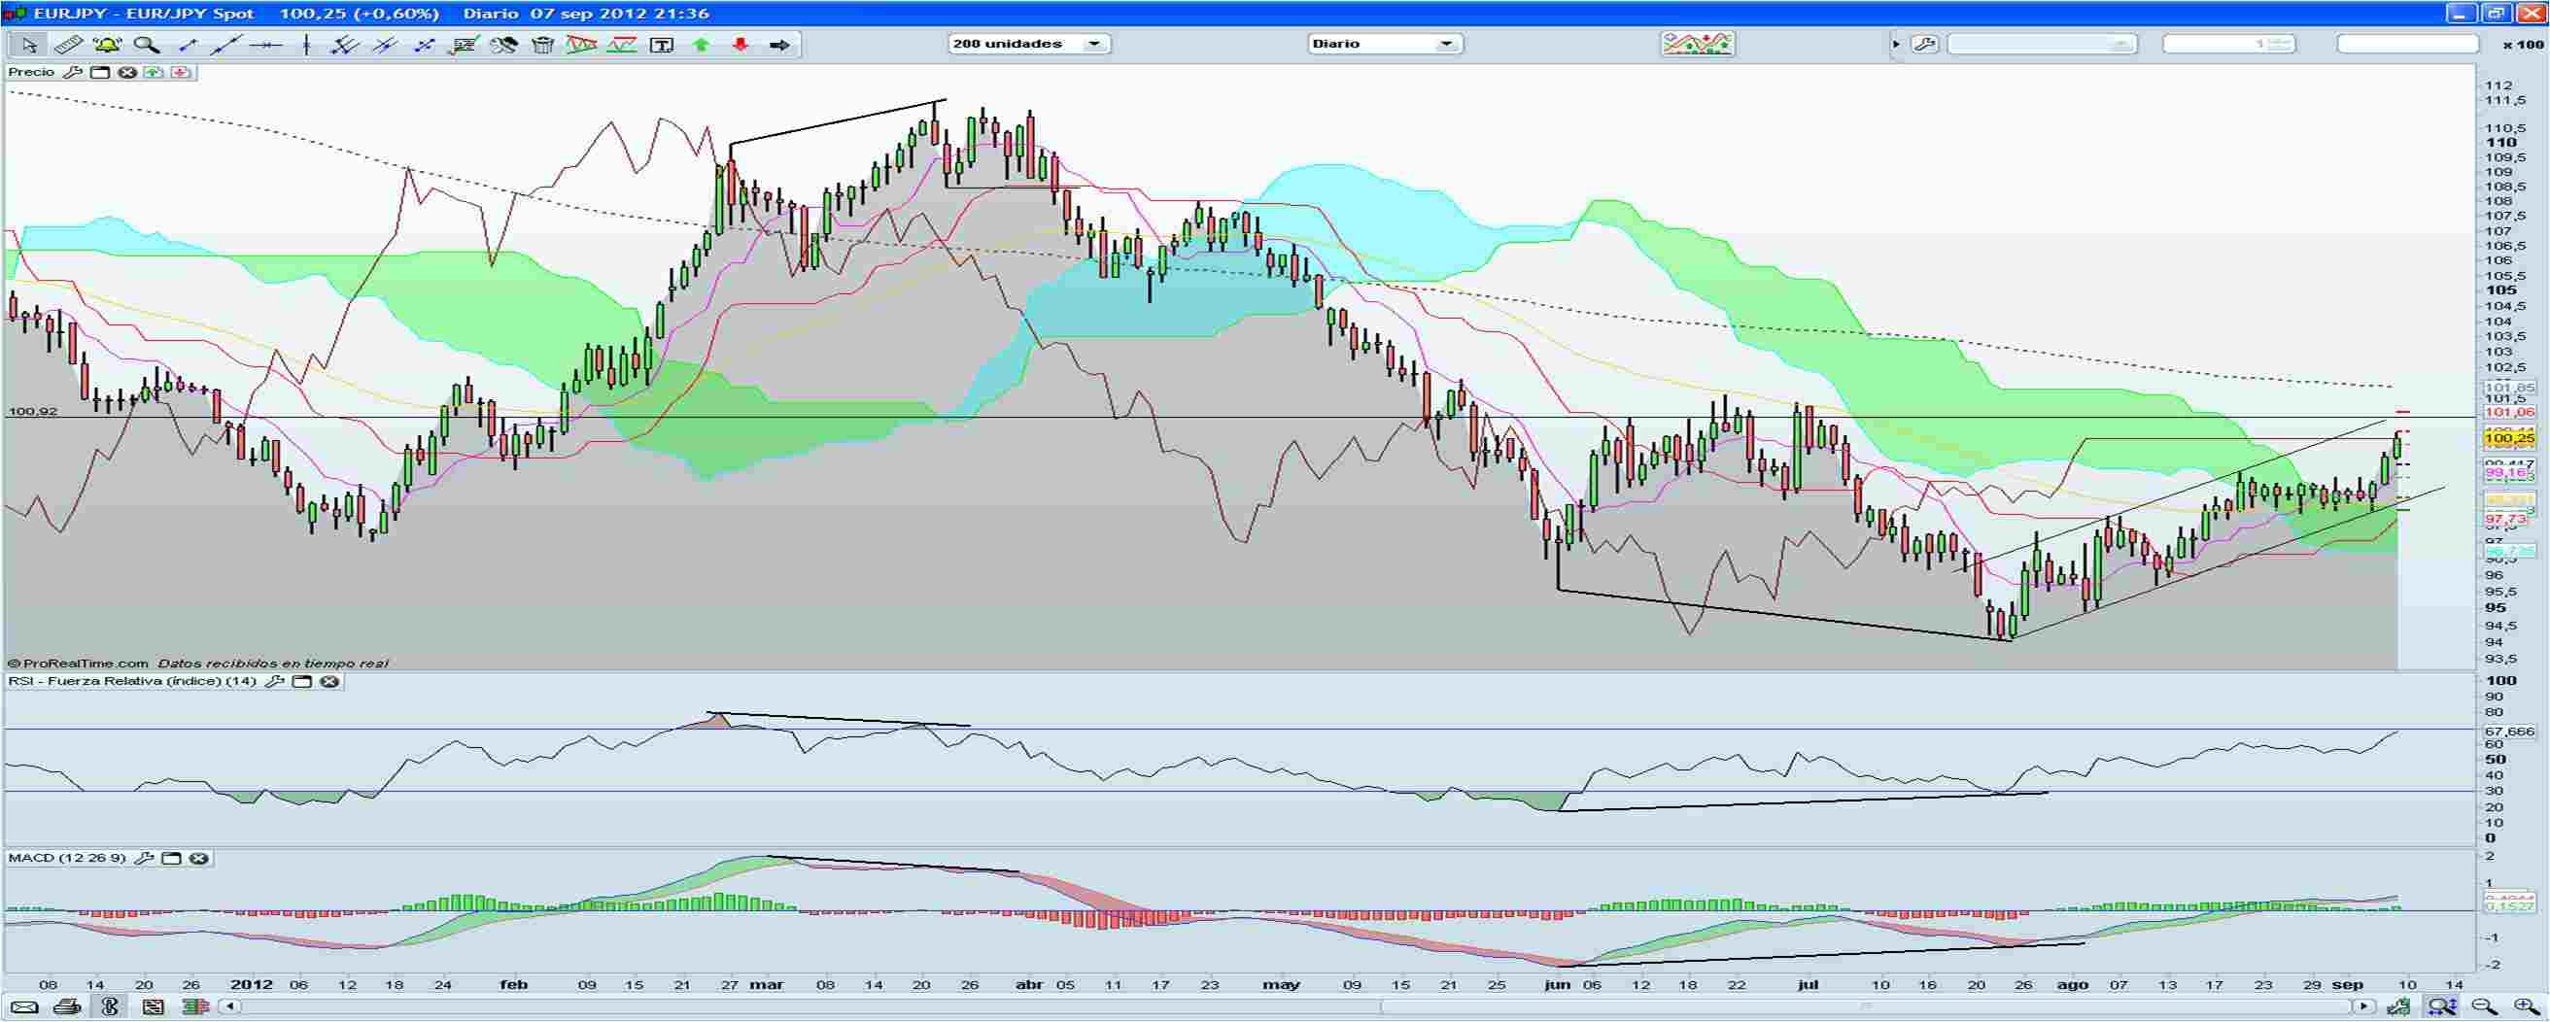Select the text annotation tool
Viewport: 2550px width, 1022px height.
(x=660, y=45)
